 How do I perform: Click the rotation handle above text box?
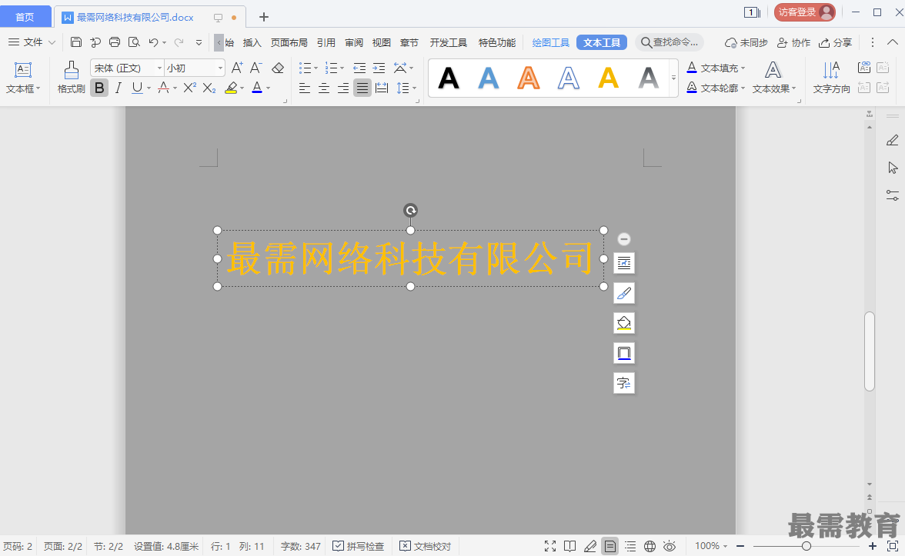[410, 210]
